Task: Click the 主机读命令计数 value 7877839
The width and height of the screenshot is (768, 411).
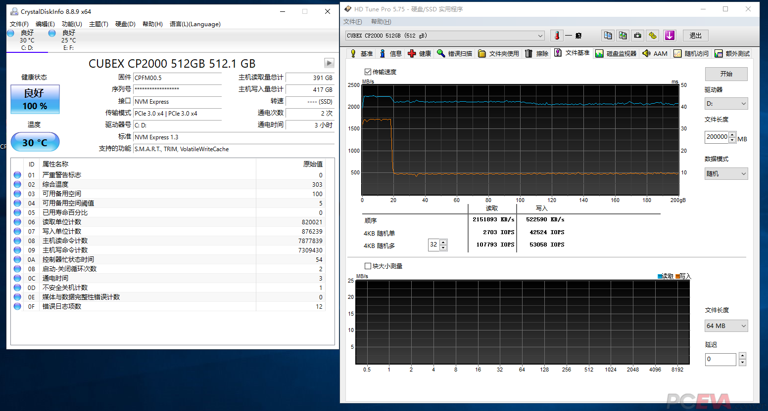Action: tap(310, 241)
